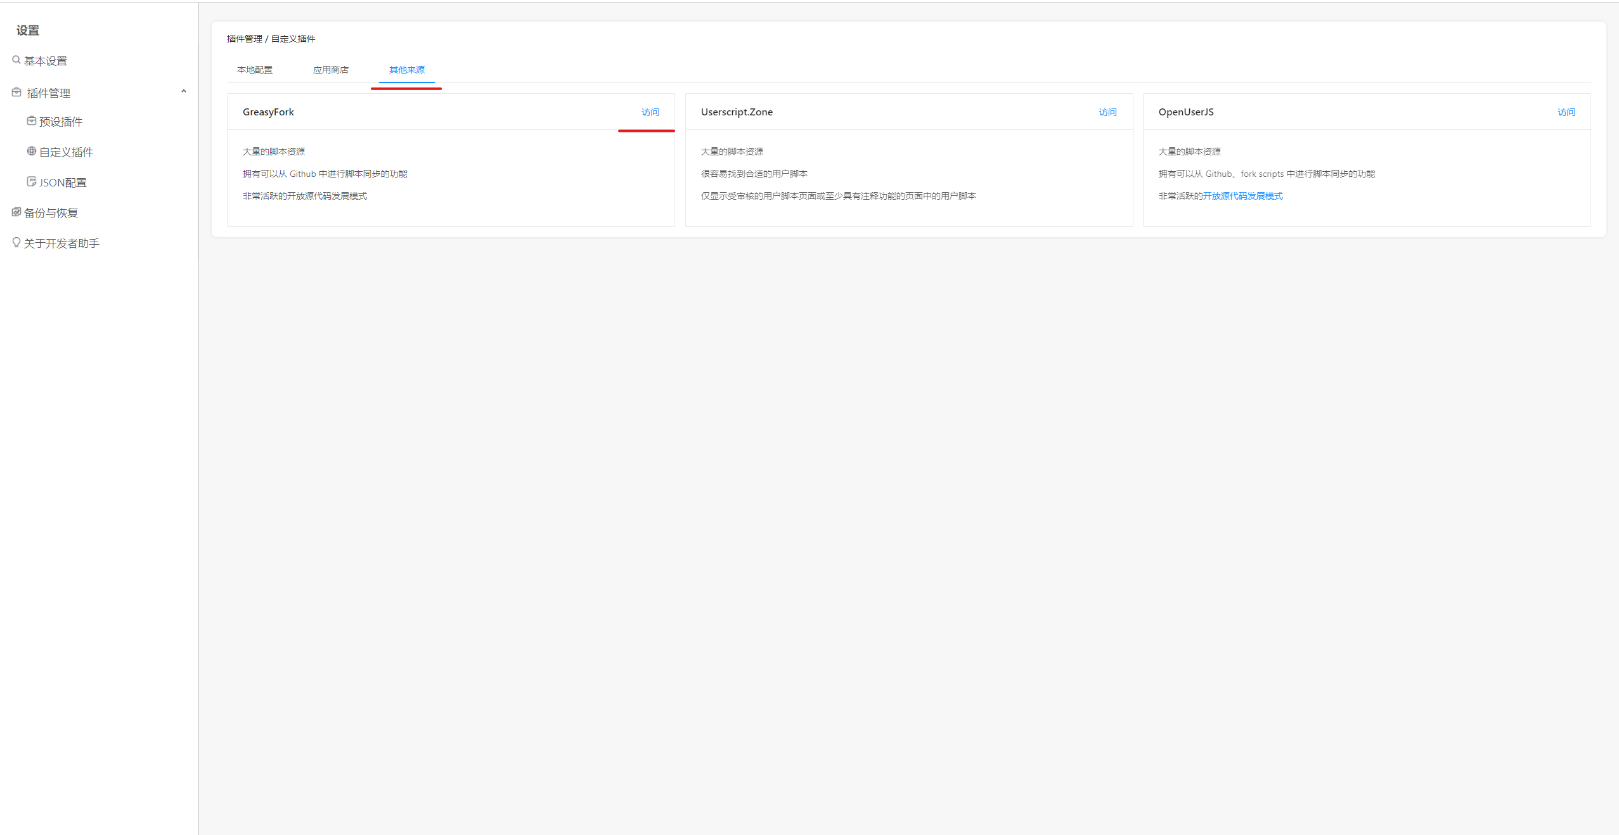Viewport: 1619px width, 835px height.
Task: Click the Userscript.Zone card title
Action: point(737,112)
